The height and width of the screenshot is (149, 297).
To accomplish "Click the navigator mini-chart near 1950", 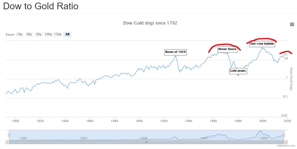I will point(204,138).
